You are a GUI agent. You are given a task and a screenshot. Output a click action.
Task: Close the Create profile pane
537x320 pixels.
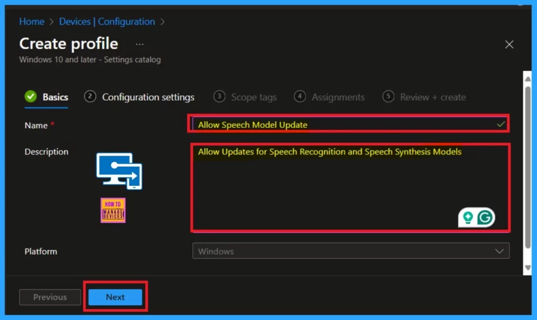pos(509,45)
